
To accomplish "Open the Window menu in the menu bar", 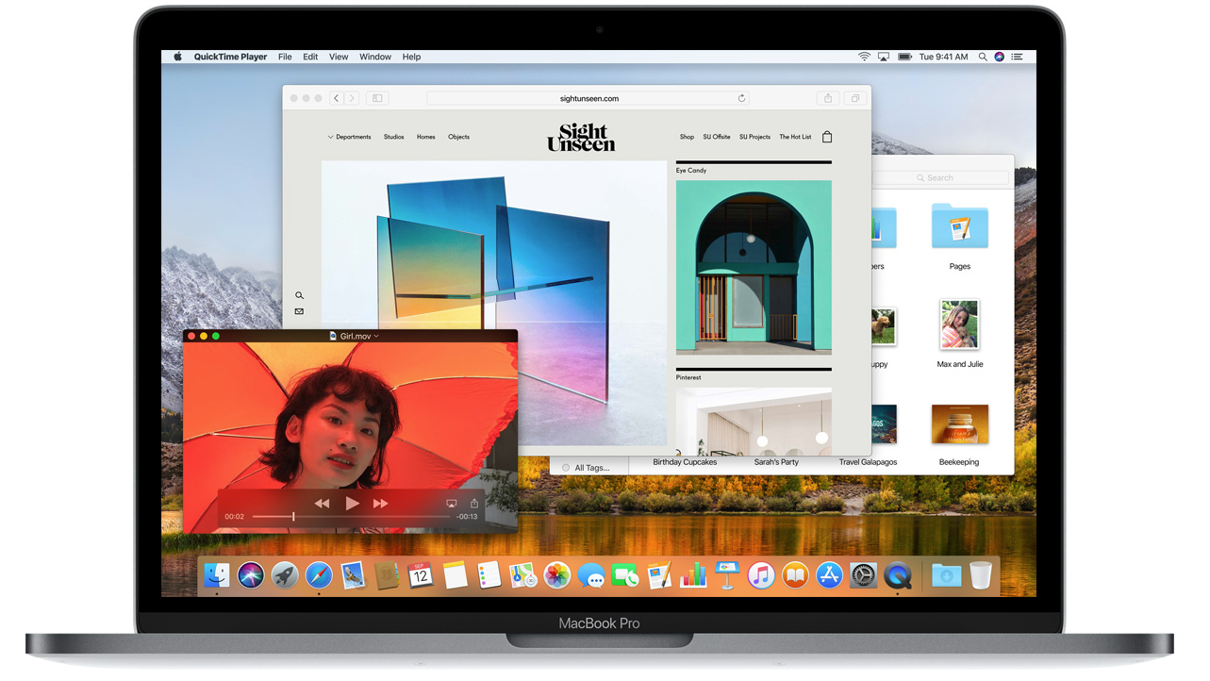I will coord(374,57).
